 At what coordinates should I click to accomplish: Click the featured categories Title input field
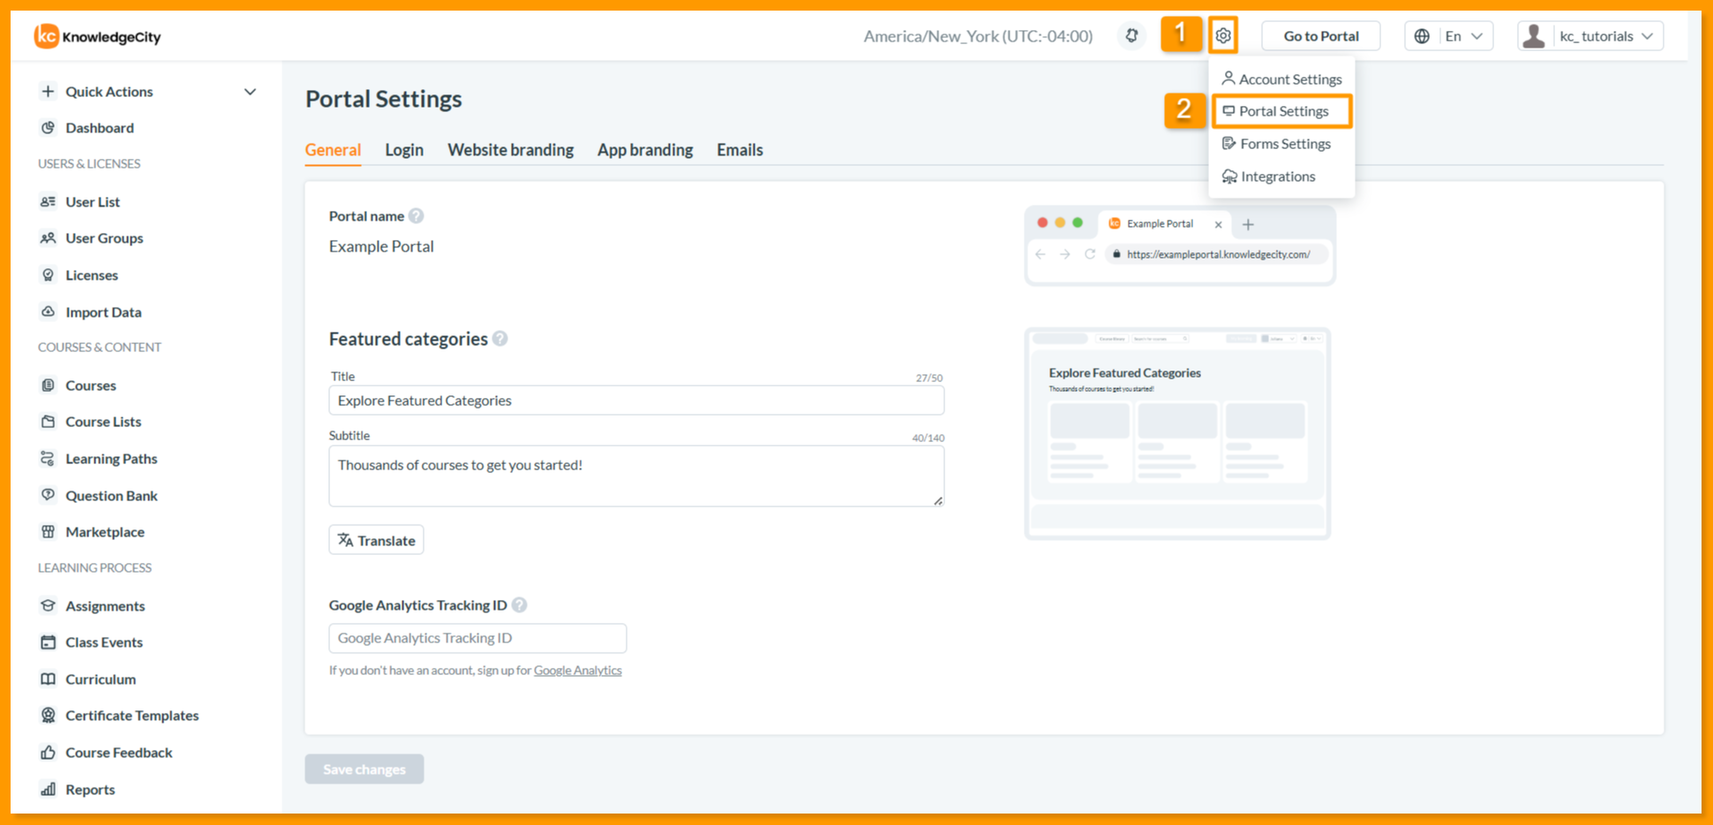[x=636, y=401]
